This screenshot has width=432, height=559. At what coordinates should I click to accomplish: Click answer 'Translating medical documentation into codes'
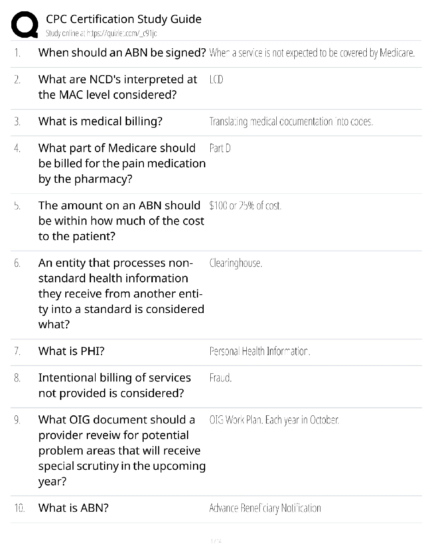pyautogui.click(x=291, y=122)
